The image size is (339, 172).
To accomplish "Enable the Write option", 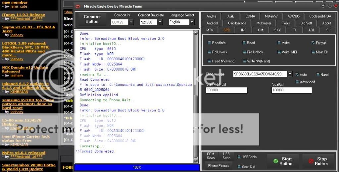I will 279,43.
